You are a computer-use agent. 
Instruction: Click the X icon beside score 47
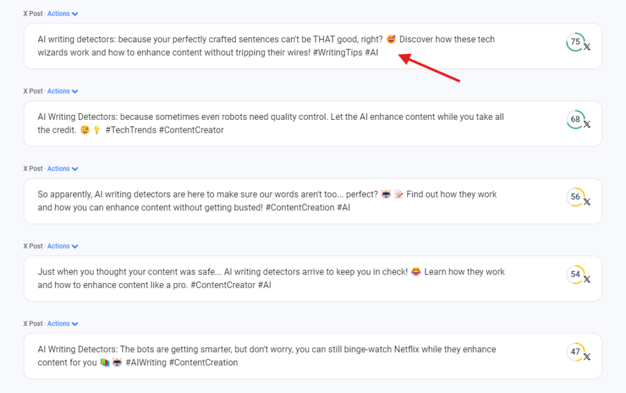click(587, 357)
